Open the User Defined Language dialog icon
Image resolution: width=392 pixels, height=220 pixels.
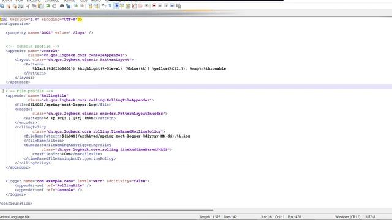coord(122,5)
